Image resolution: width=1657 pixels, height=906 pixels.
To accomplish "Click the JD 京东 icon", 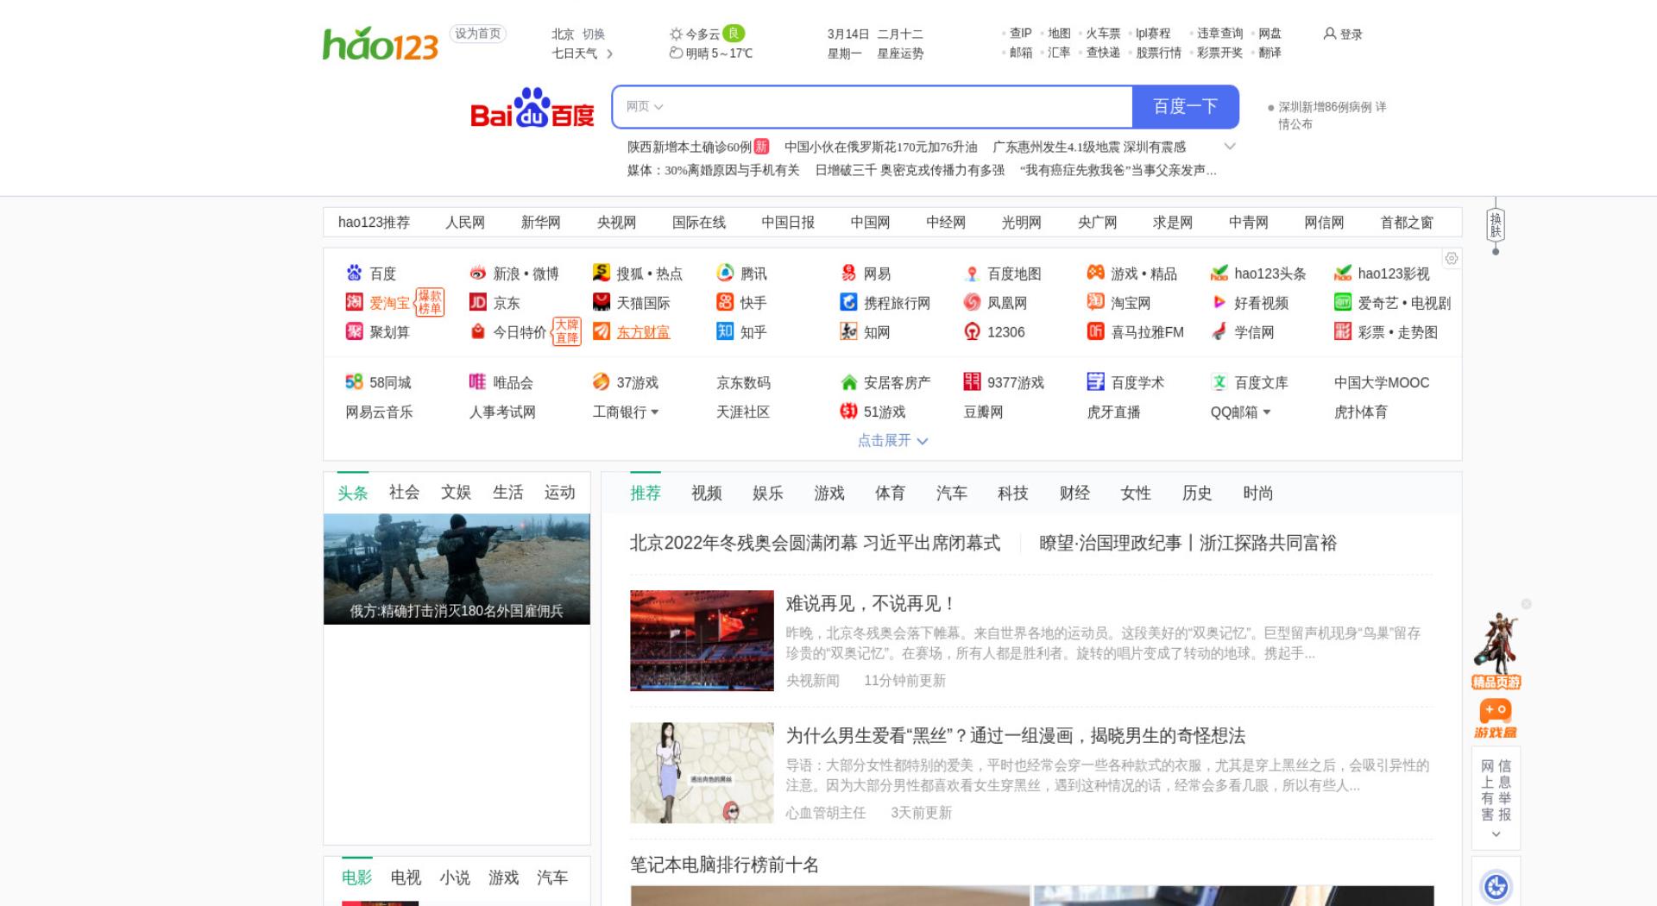I will click(x=477, y=302).
